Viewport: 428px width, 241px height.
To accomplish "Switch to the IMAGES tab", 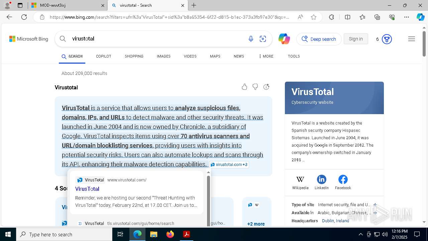I will click(x=164, y=56).
